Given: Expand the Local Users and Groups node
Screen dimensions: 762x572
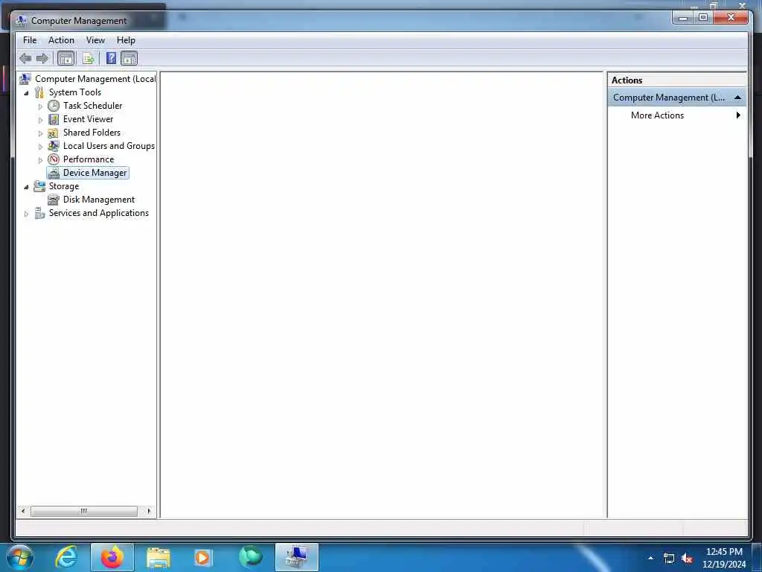Looking at the screenshot, I should click(40, 147).
